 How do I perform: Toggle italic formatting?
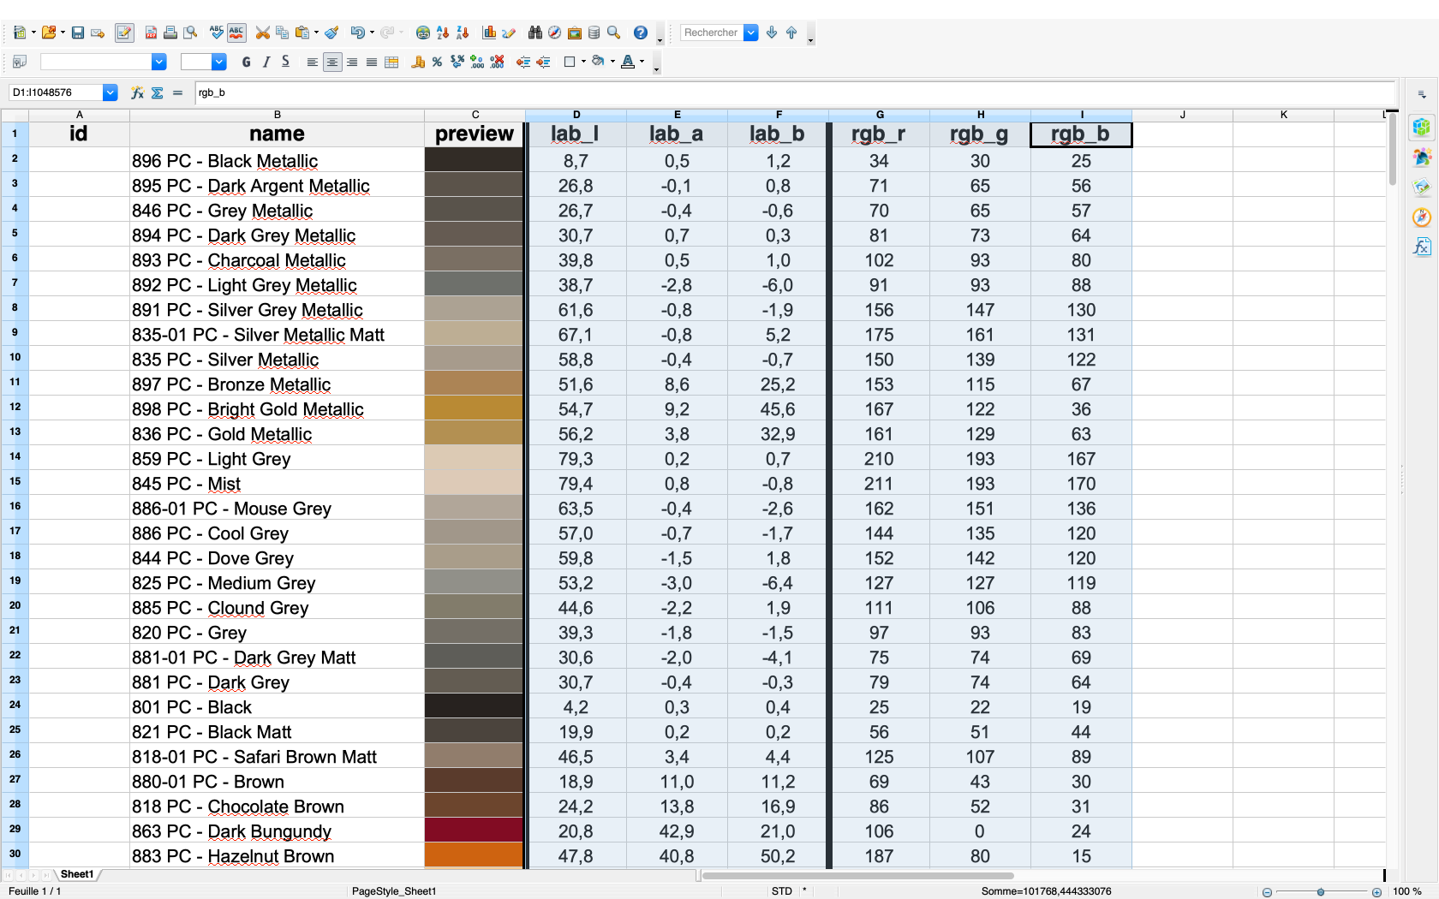pos(266,62)
